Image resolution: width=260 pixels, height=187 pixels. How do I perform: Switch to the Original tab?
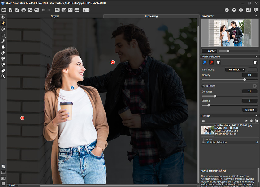click(x=55, y=16)
